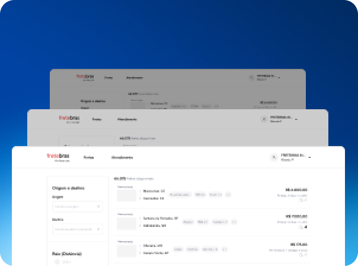Click the second freight's company logo placeholder
Viewport: 358px width, 266px height.
pyautogui.click(x=126, y=223)
